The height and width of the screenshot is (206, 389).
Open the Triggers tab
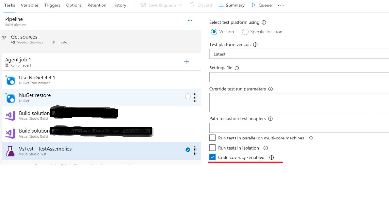pyautogui.click(x=52, y=5)
